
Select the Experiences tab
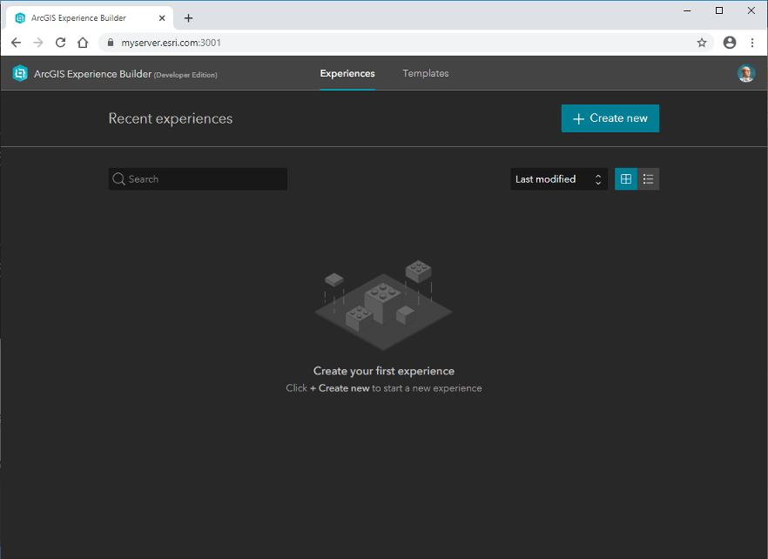tap(347, 73)
